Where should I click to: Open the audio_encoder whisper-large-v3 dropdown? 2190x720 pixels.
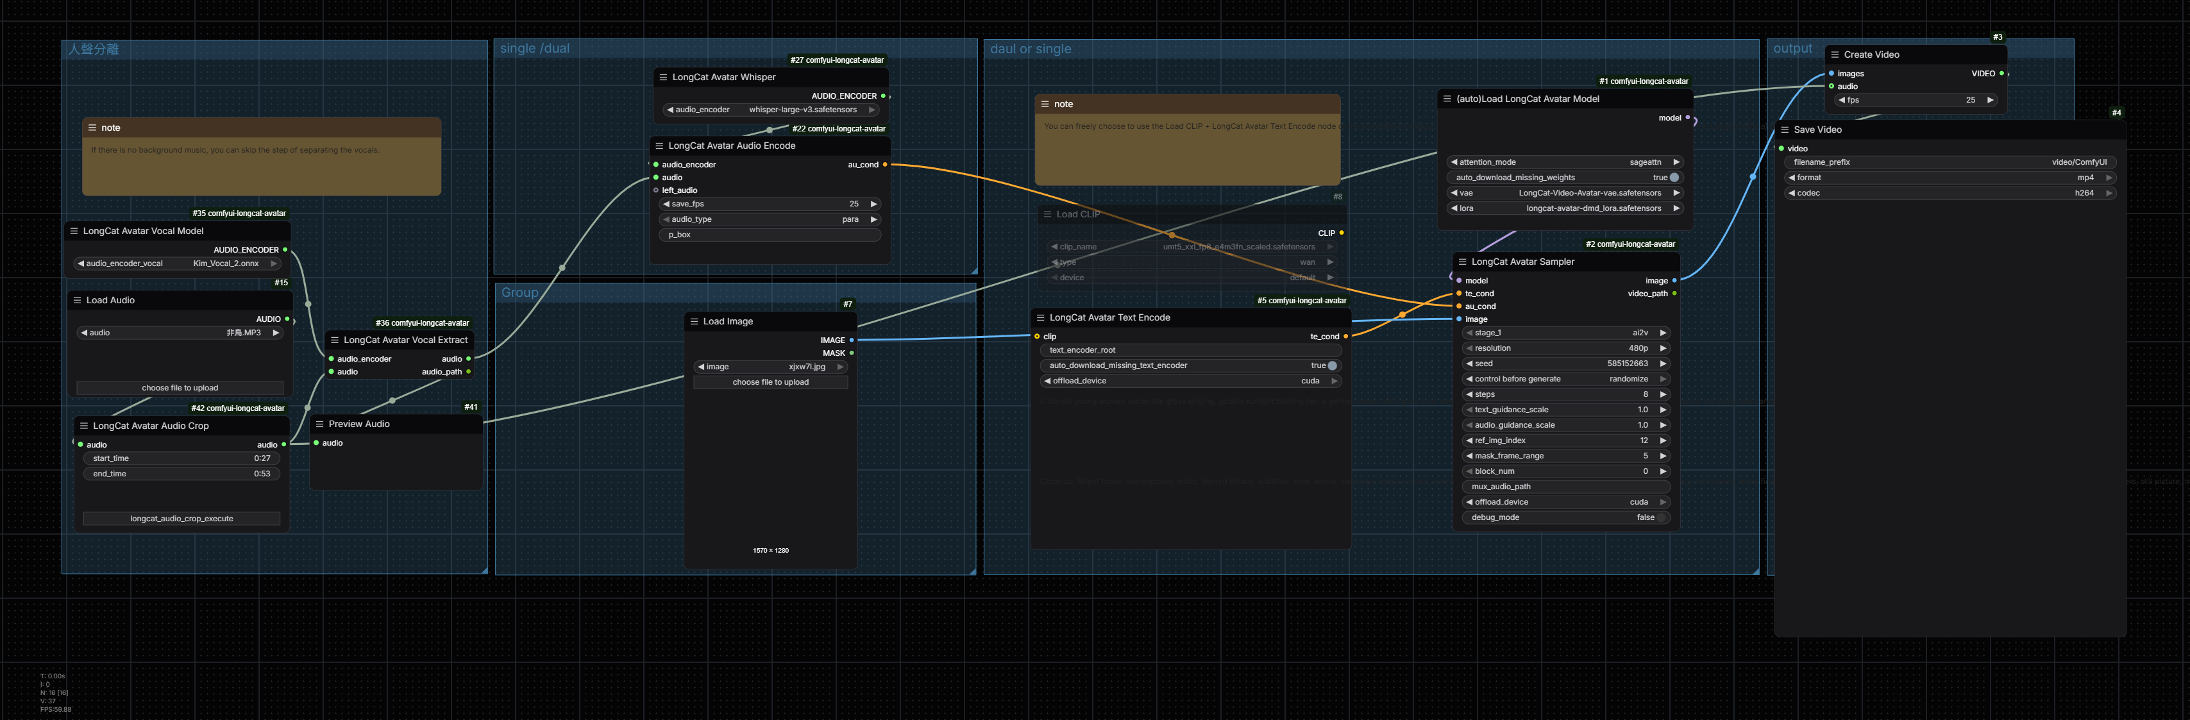(771, 110)
